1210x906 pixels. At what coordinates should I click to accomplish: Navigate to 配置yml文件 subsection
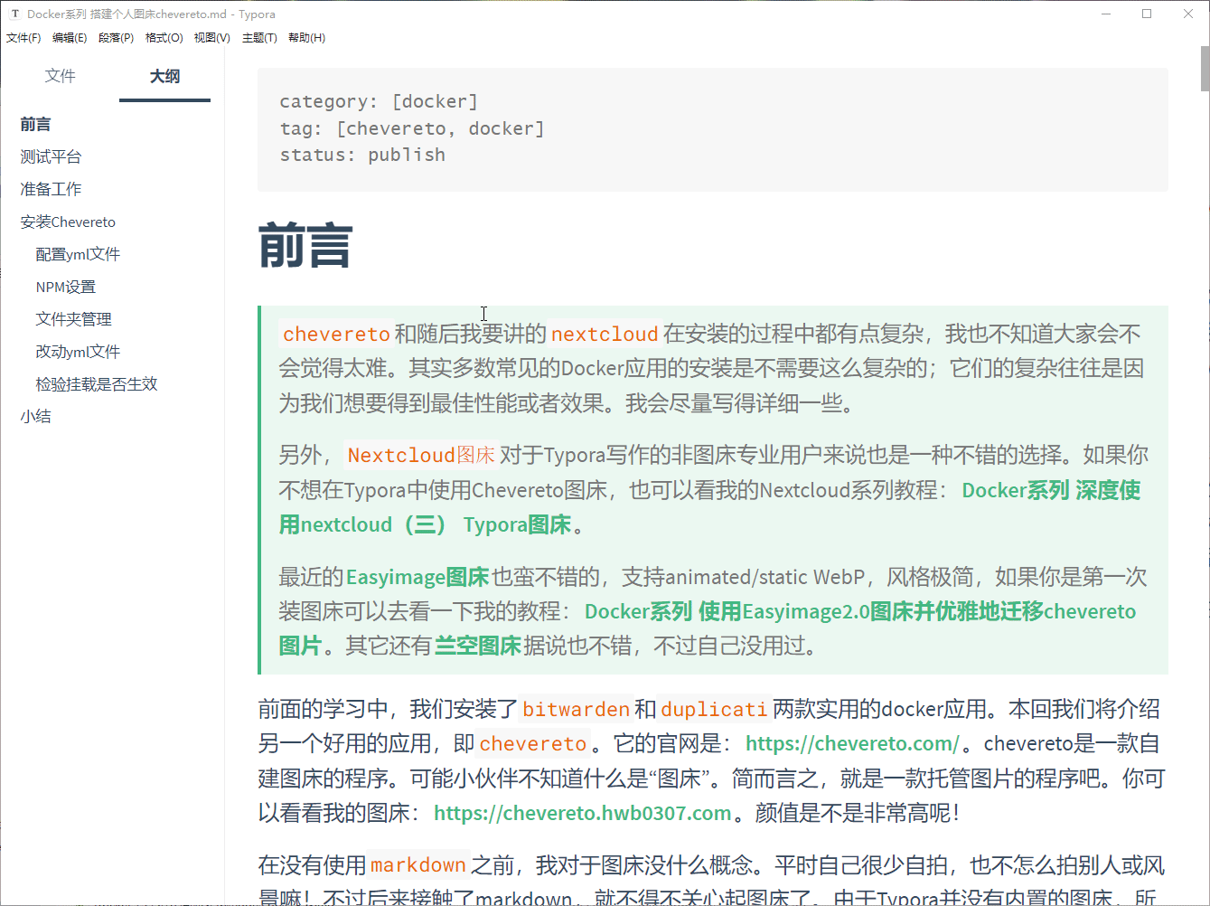78,254
